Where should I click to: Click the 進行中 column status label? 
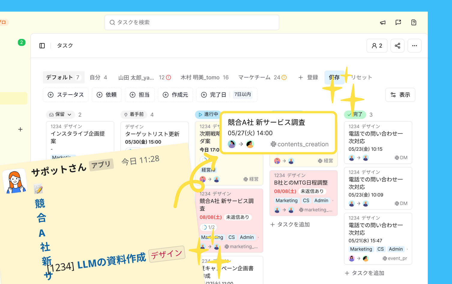click(208, 114)
